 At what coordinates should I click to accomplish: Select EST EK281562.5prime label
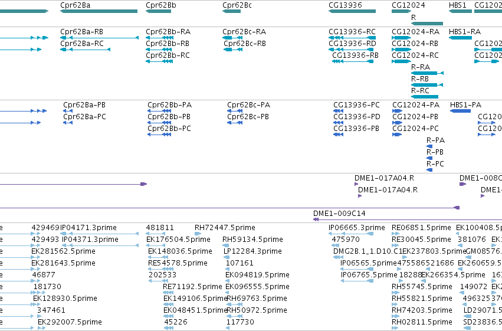coord(63,251)
